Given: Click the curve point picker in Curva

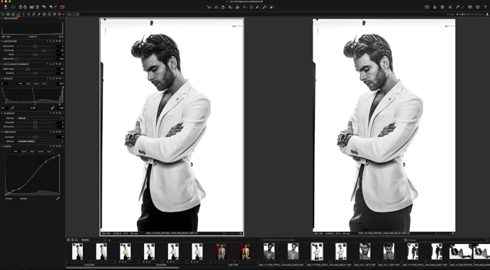Looking at the screenshot, I should (x=58, y=199).
